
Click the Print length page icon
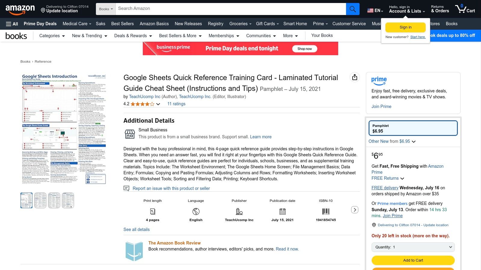click(x=153, y=211)
